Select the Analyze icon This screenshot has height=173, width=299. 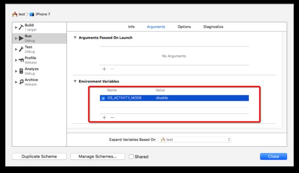(21, 71)
